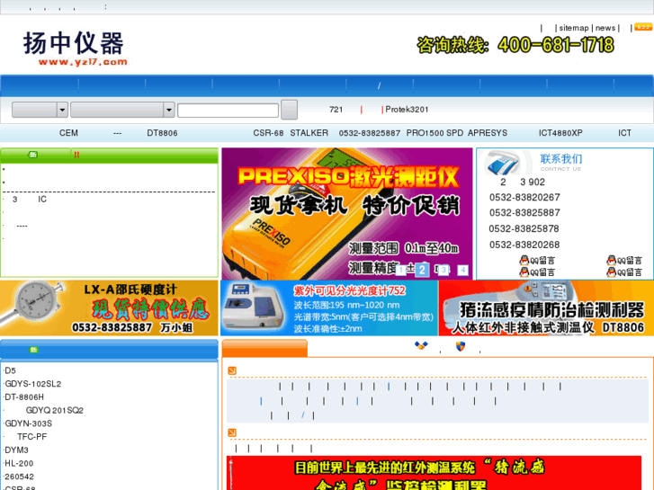Image resolution: width=654 pixels, height=490 pixels.
Task: Click the orange active tab above categories
Action: tap(264, 348)
